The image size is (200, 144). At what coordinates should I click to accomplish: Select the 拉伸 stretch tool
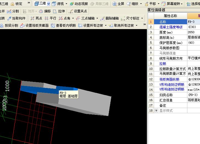[x=59, y=11]
